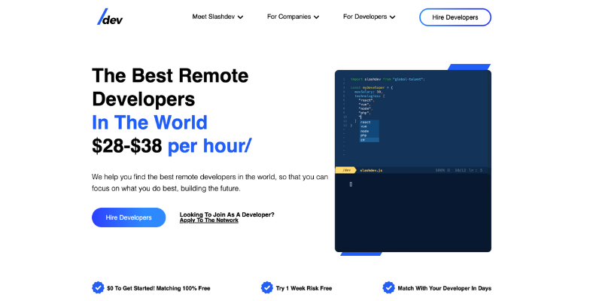Click checkmark badge beside Match With Your Developer

(x=388, y=287)
